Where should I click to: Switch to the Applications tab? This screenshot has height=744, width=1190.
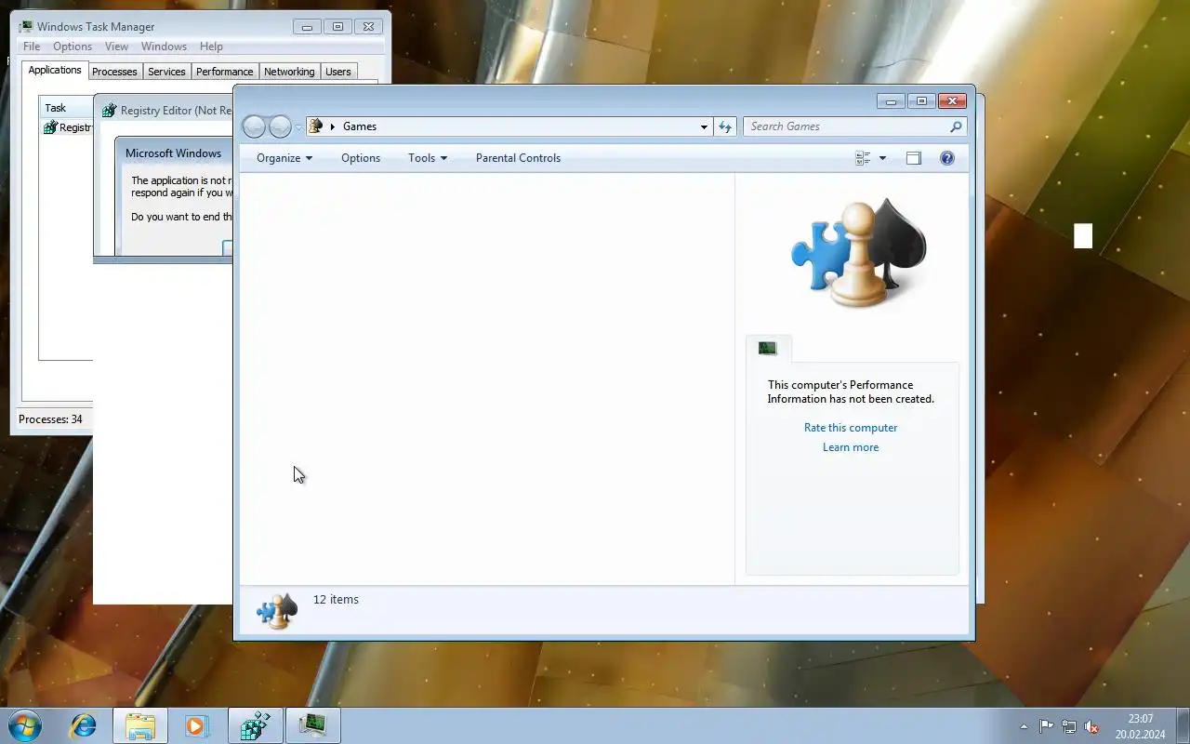pyautogui.click(x=55, y=70)
